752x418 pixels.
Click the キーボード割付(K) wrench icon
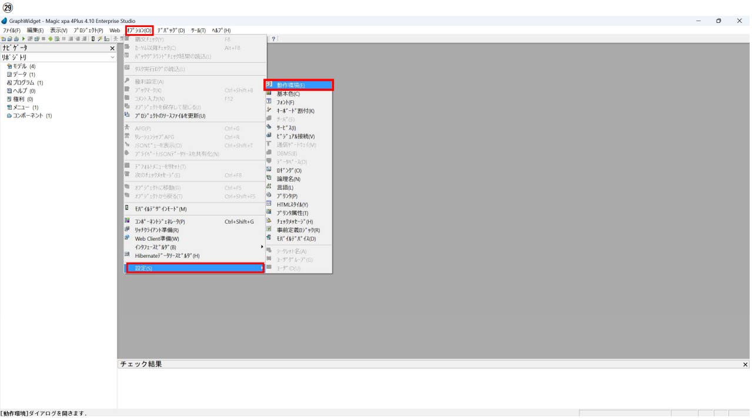click(x=269, y=110)
